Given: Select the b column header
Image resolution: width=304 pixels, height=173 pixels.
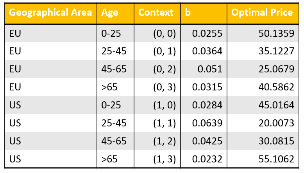Looking at the screenshot, I should [188, 13].
